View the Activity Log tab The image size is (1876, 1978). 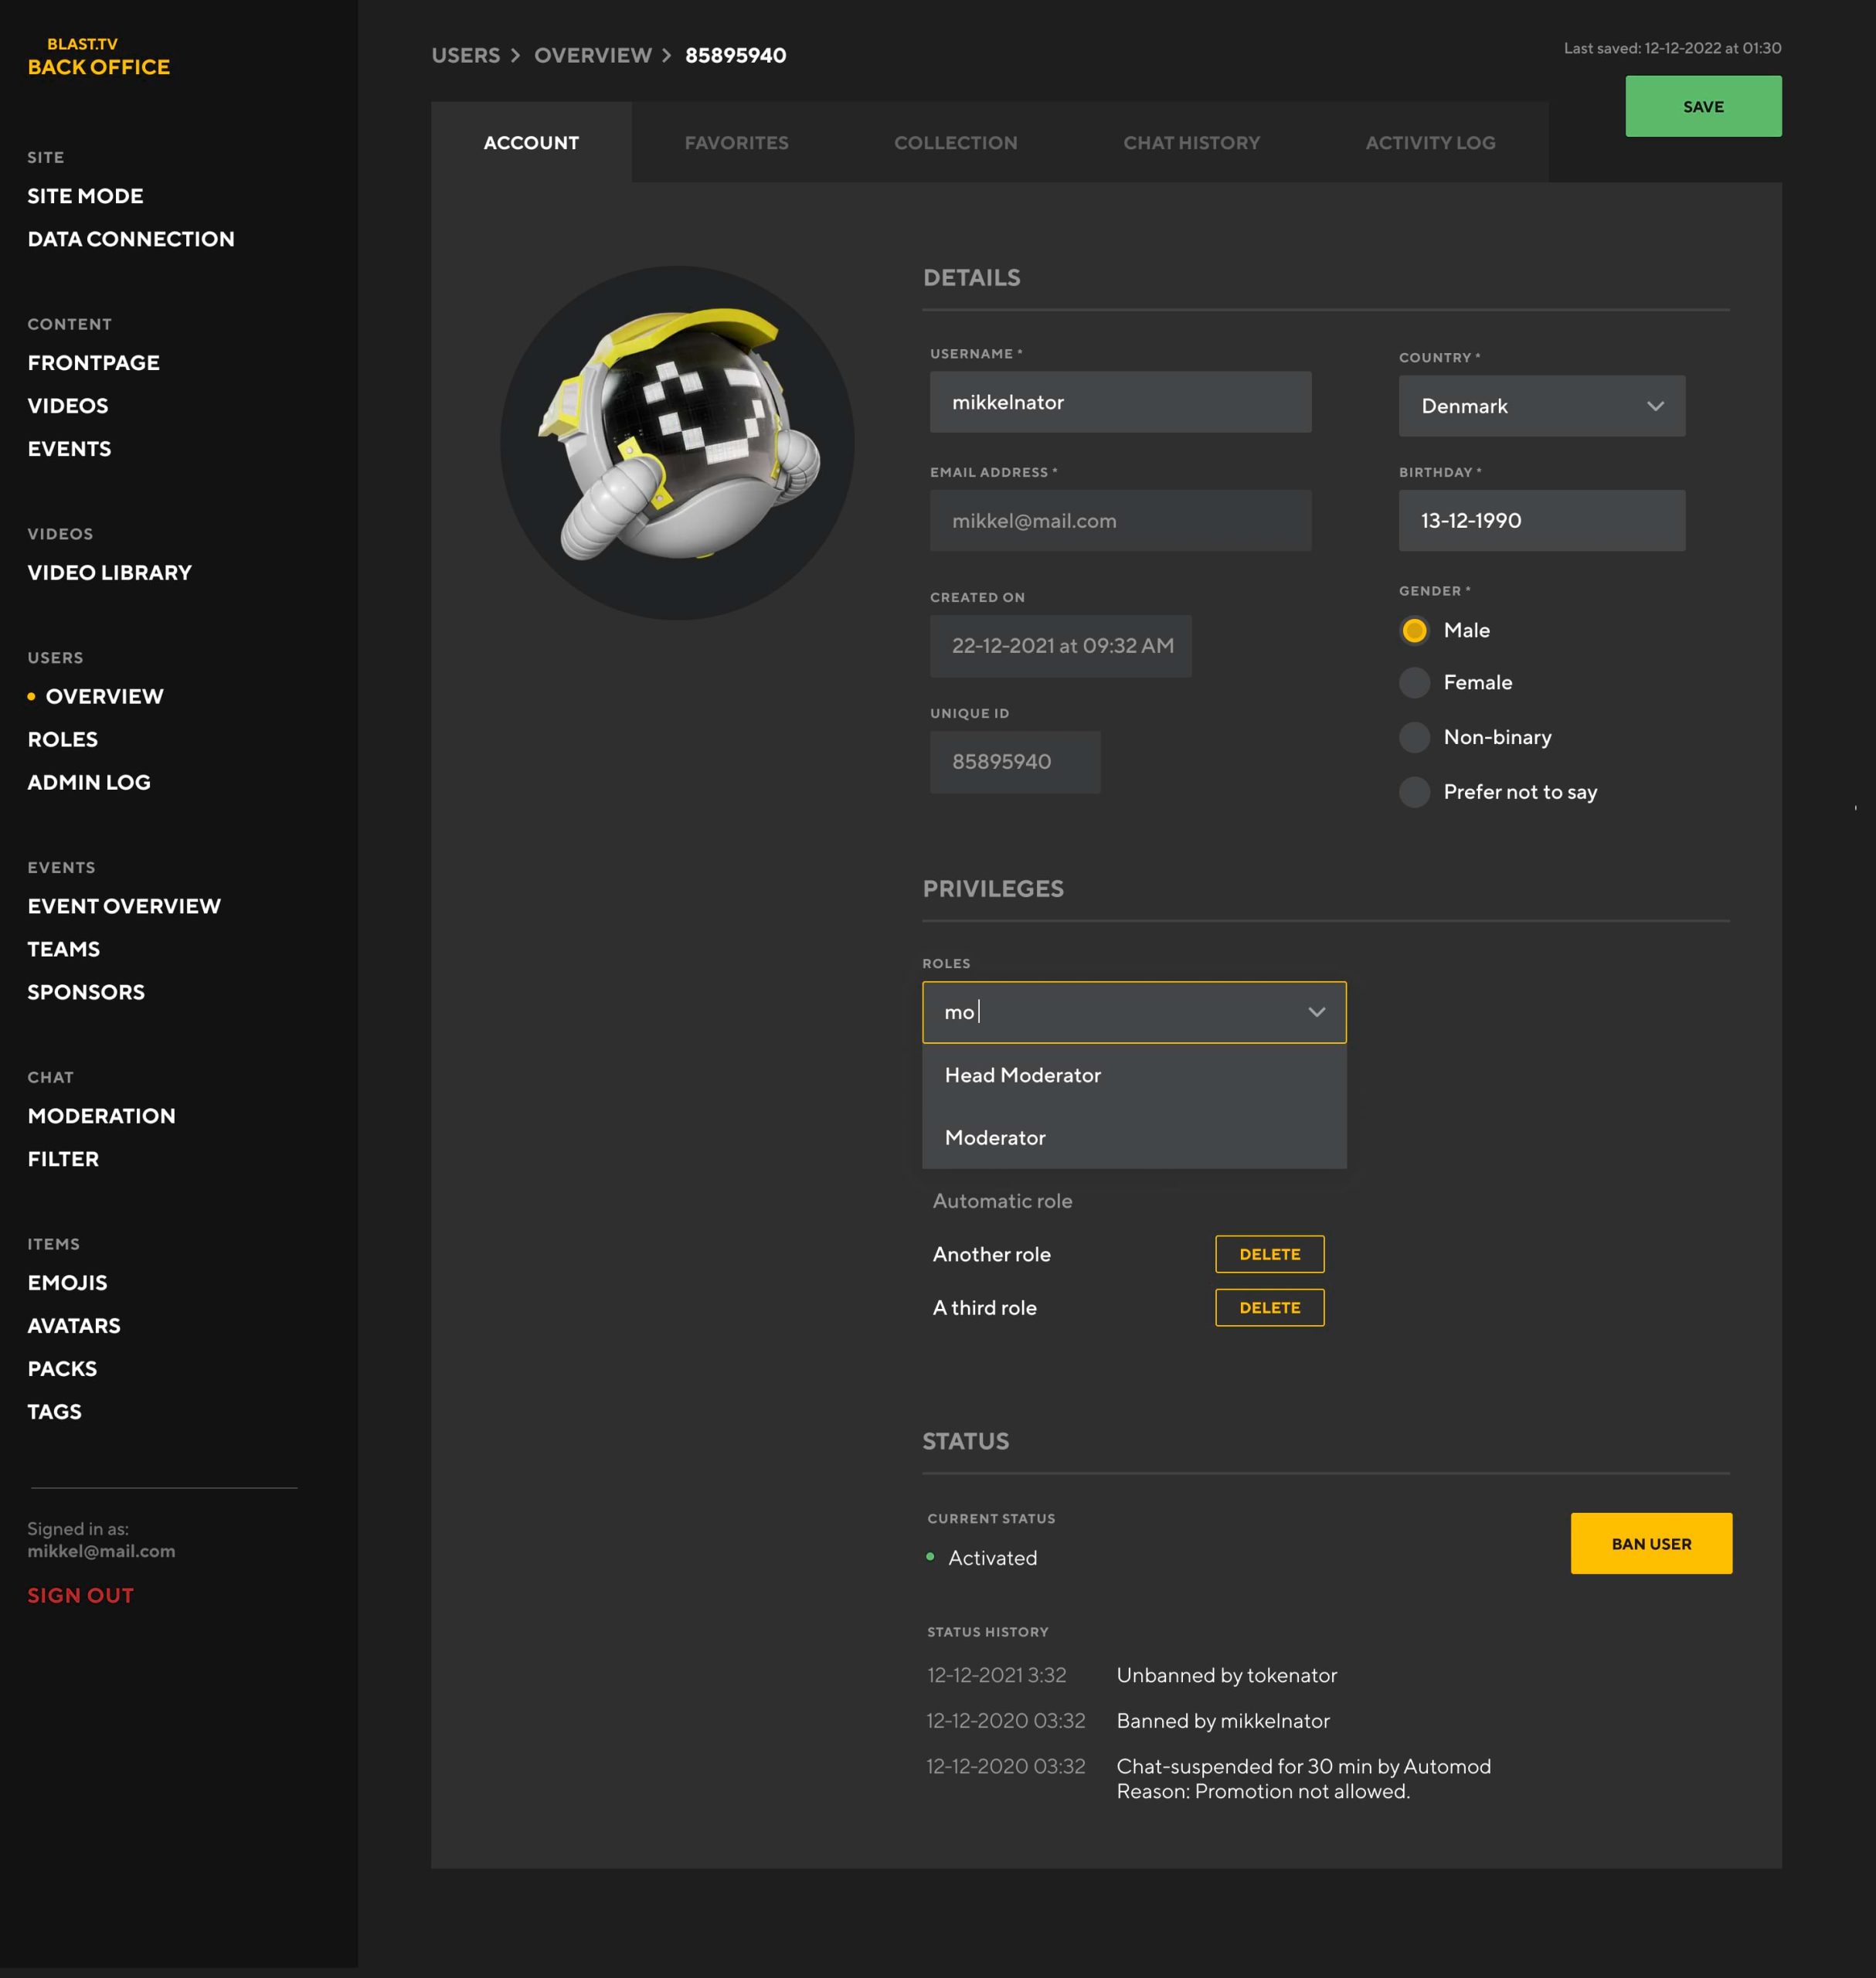pyautogui.click(x=1429, y=142)
